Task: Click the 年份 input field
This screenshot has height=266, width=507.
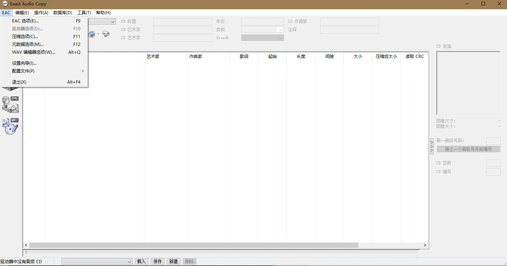Action: 263,22
